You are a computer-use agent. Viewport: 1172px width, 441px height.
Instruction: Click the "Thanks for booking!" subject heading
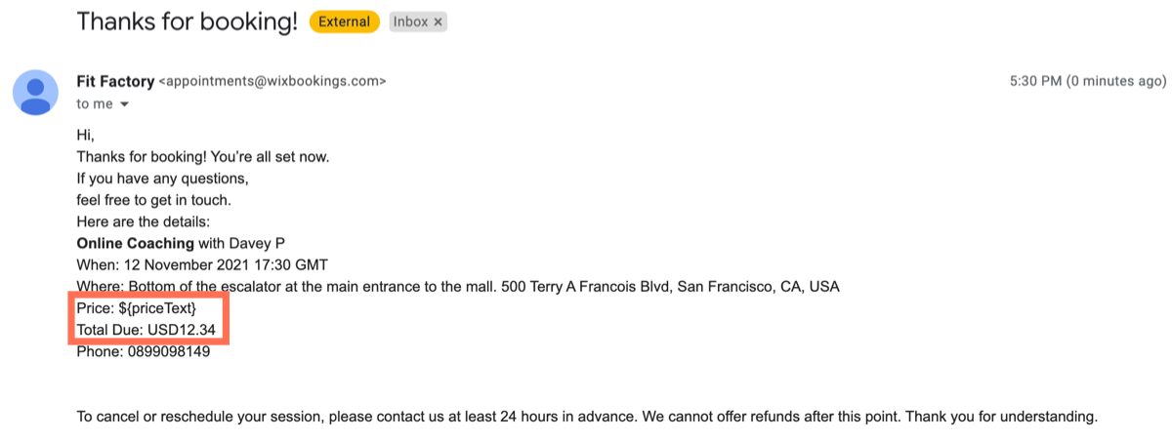coord(188,21)
